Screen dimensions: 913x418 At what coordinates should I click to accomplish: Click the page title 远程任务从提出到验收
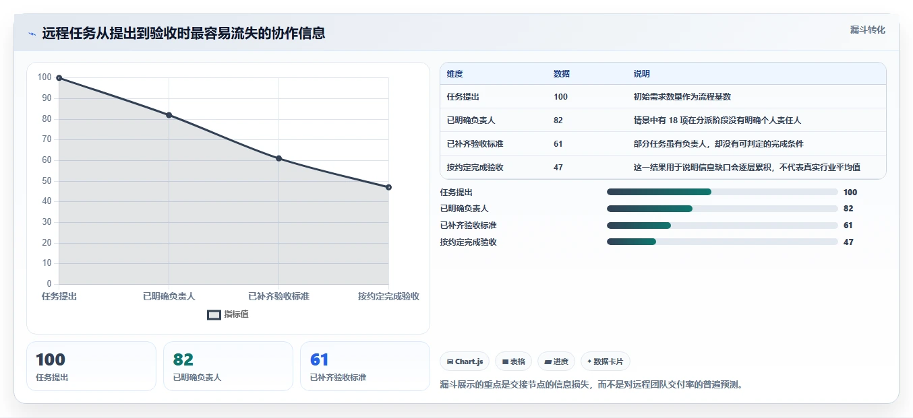click(183, 34)
